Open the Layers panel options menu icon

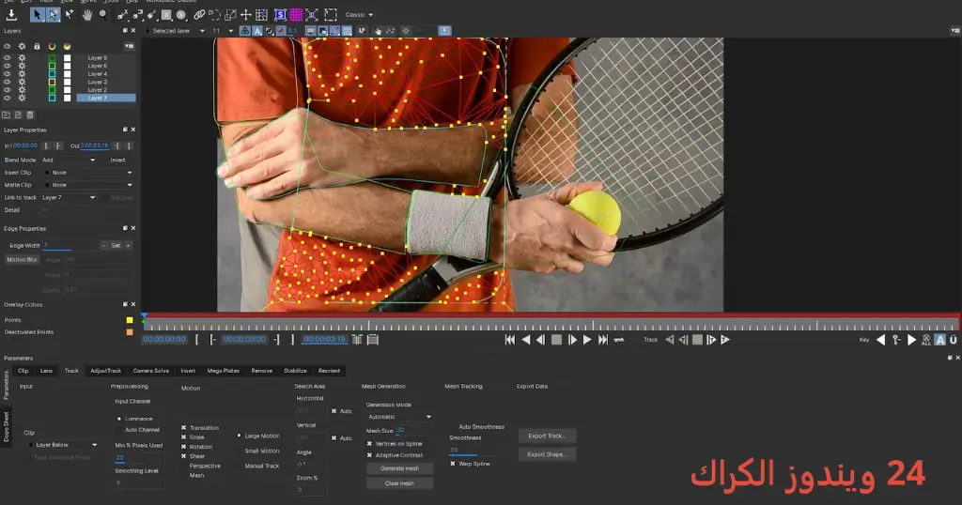click(130, 46)
